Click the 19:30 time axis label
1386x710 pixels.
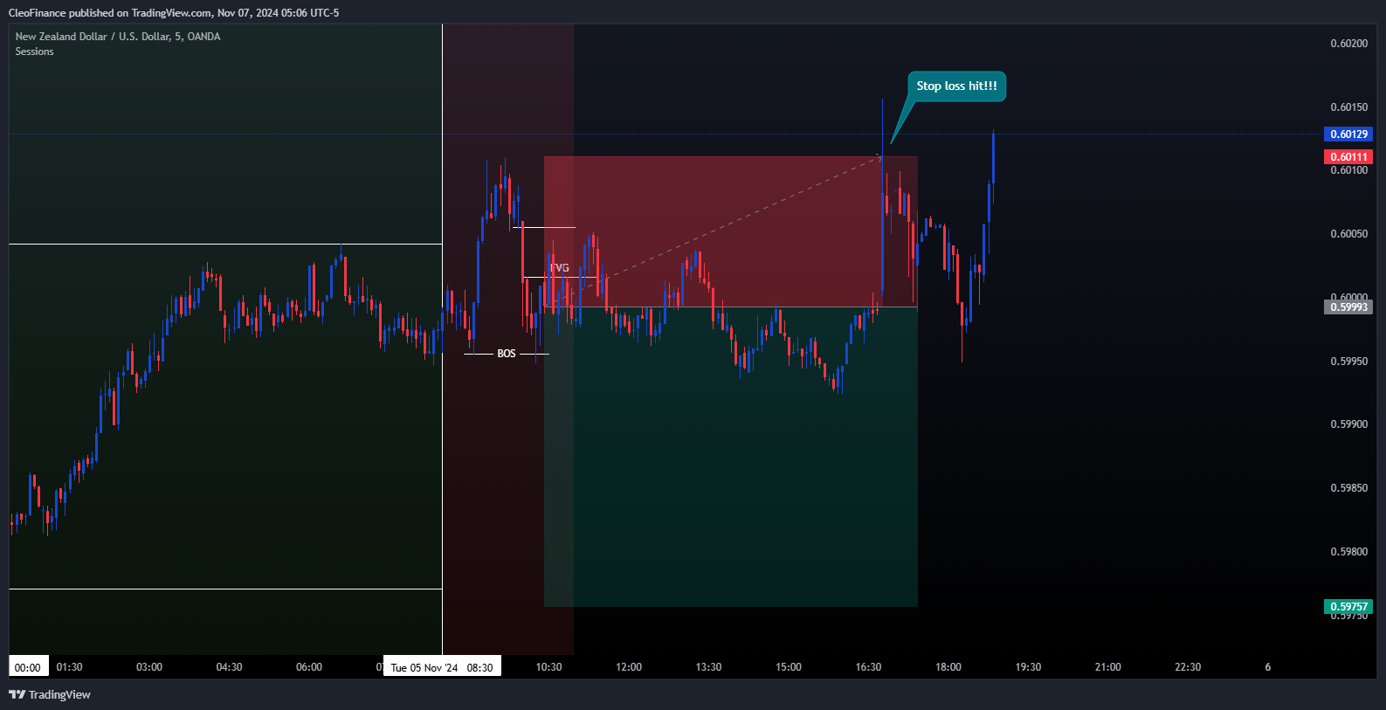tap(1028, 667)
